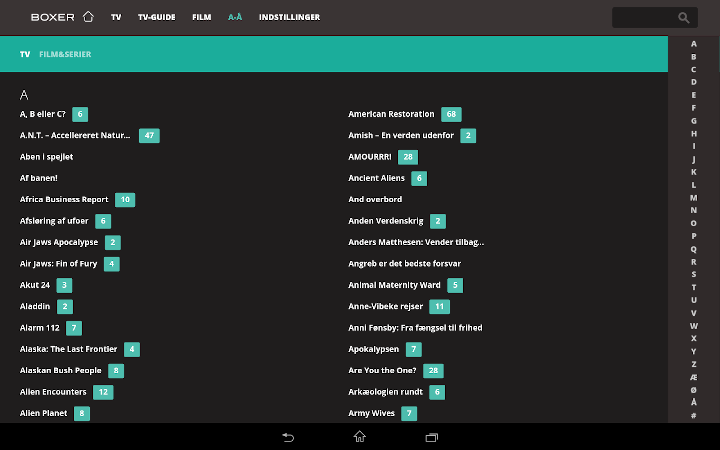Open the TV menu in top navigation
The width and height of the screenshot is (720, 450).
116,17
